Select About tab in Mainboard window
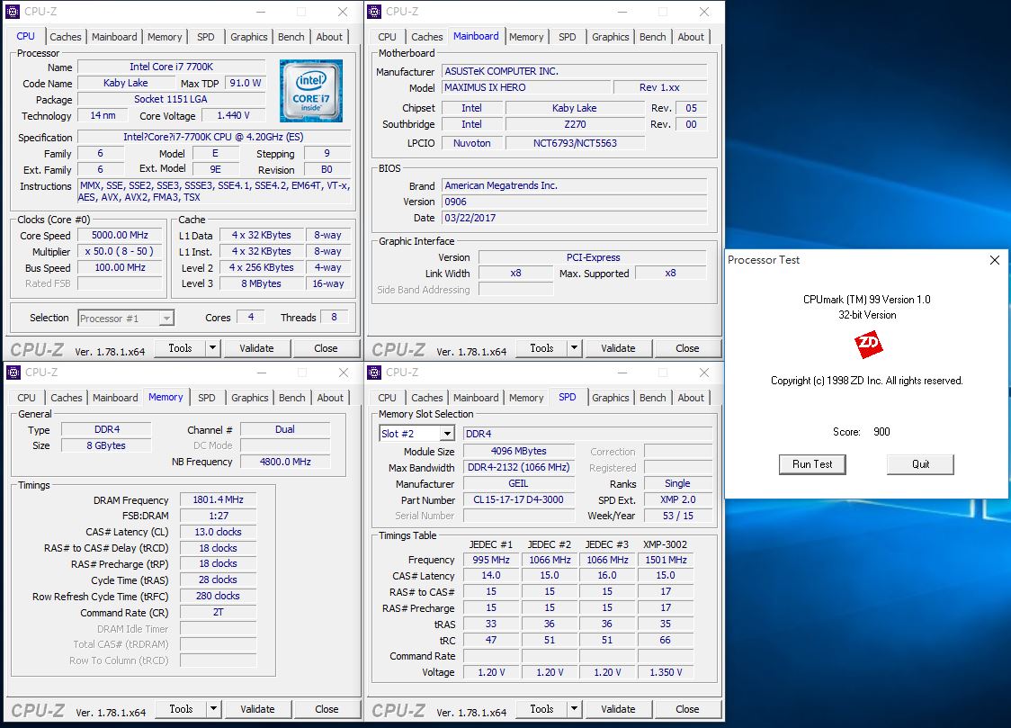The height and width of the screenshot is (728, 1011). pyautogui.click(x=691, y=37)
